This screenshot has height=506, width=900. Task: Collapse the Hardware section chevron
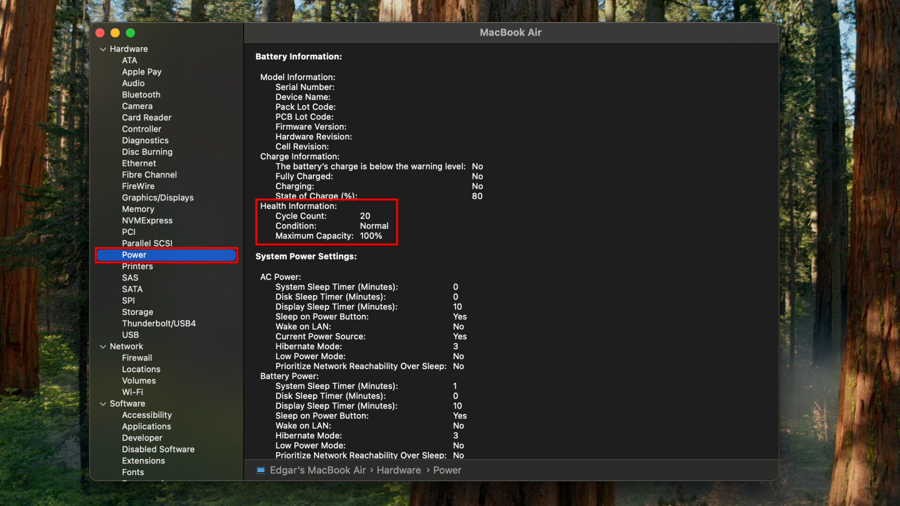[x=103, y=49]
